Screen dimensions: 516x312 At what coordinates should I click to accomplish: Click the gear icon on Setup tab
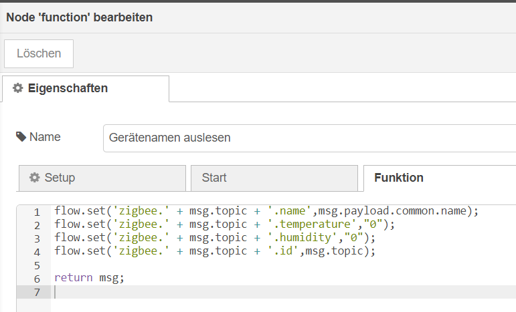click(x=35, y=178)
